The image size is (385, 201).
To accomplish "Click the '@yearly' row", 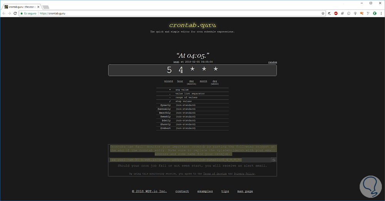I will [192, 105].
